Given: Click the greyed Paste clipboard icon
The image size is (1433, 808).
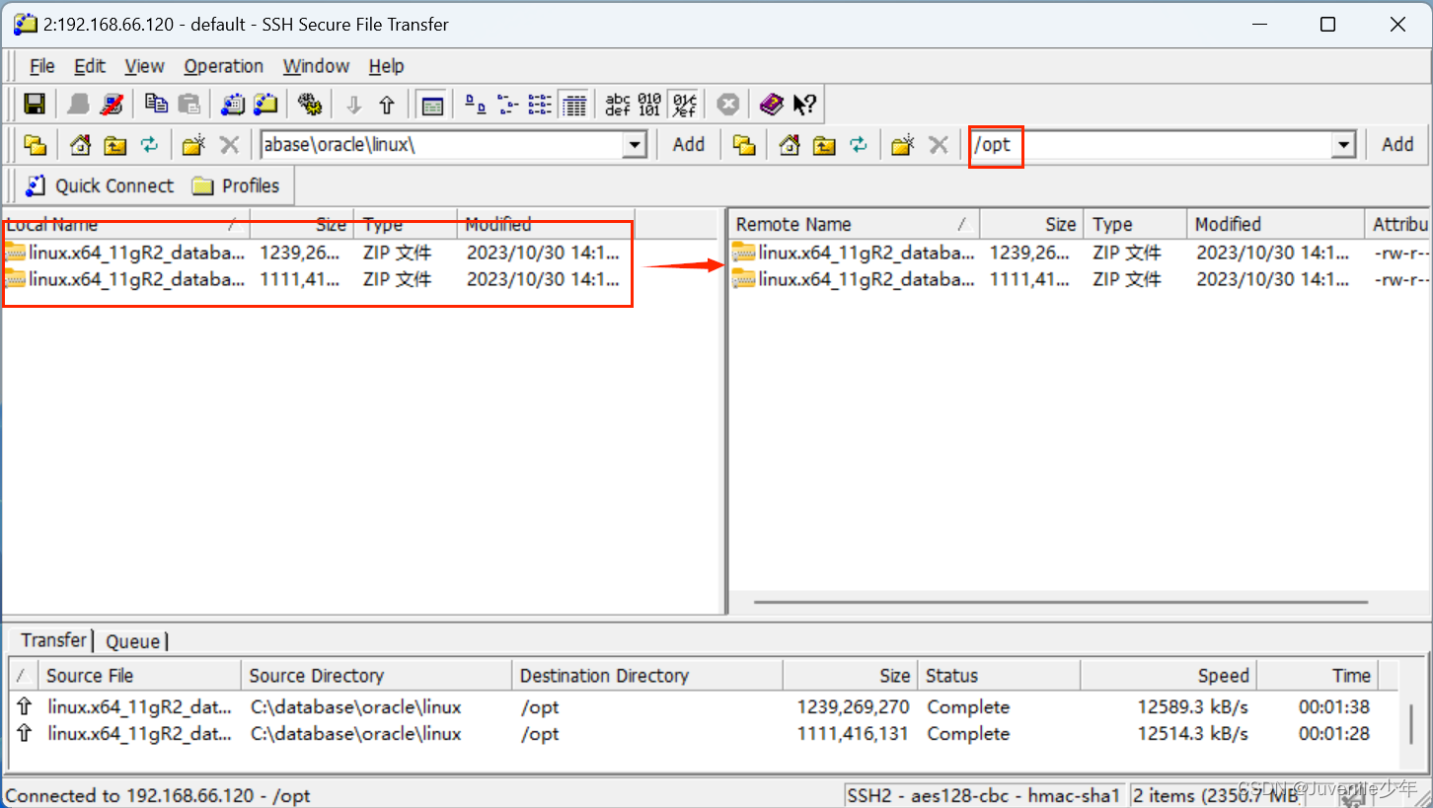Looking at the screenshot, I should pyautogui.click(x=189, y=104).
